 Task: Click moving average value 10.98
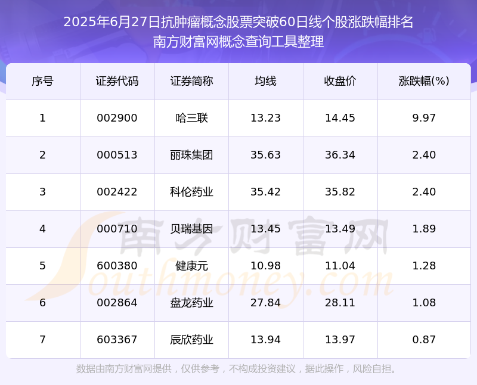(x=265, y=266)
